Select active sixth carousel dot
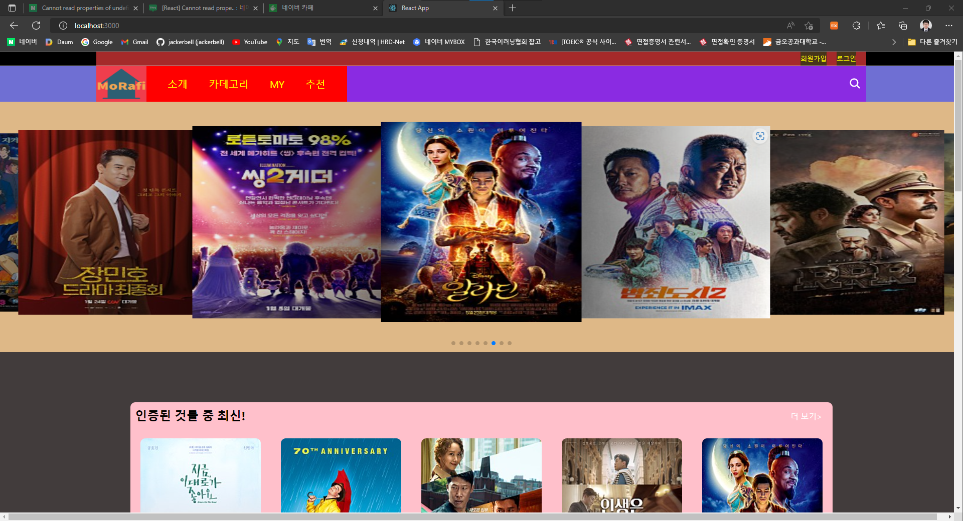963x521 pixels. (494, 343)
